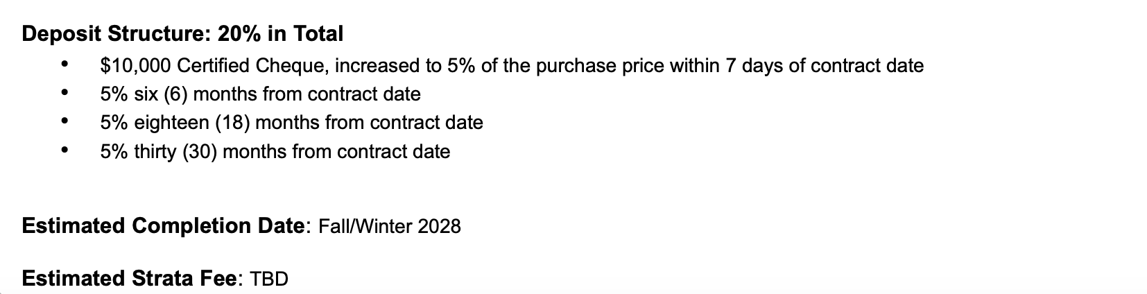Screen dimensions: 1147x294
Task: Click the "Estimated Strata Fee" bold label
Action: point(130,279)
